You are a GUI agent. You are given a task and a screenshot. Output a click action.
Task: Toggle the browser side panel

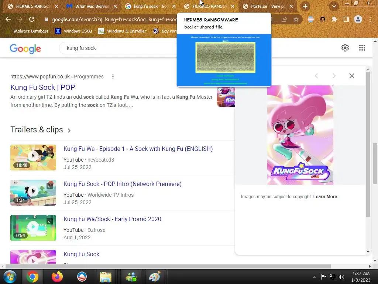[x=346, y=19]
